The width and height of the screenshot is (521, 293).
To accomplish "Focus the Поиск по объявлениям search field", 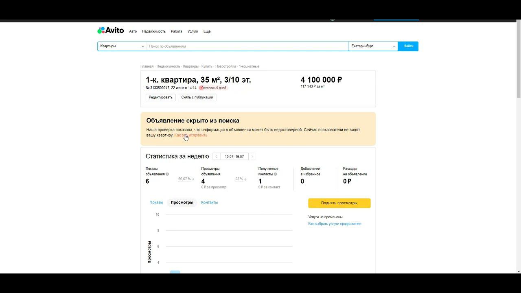I will click(247, 46).
